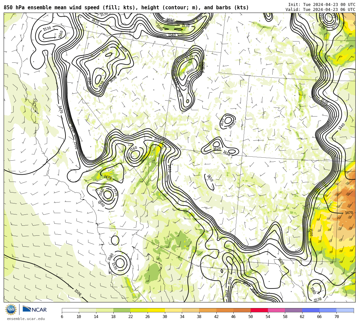Click the colorbar tick label 50
Image resolution: width=359 pixels, height=323 pixels.
251,317
